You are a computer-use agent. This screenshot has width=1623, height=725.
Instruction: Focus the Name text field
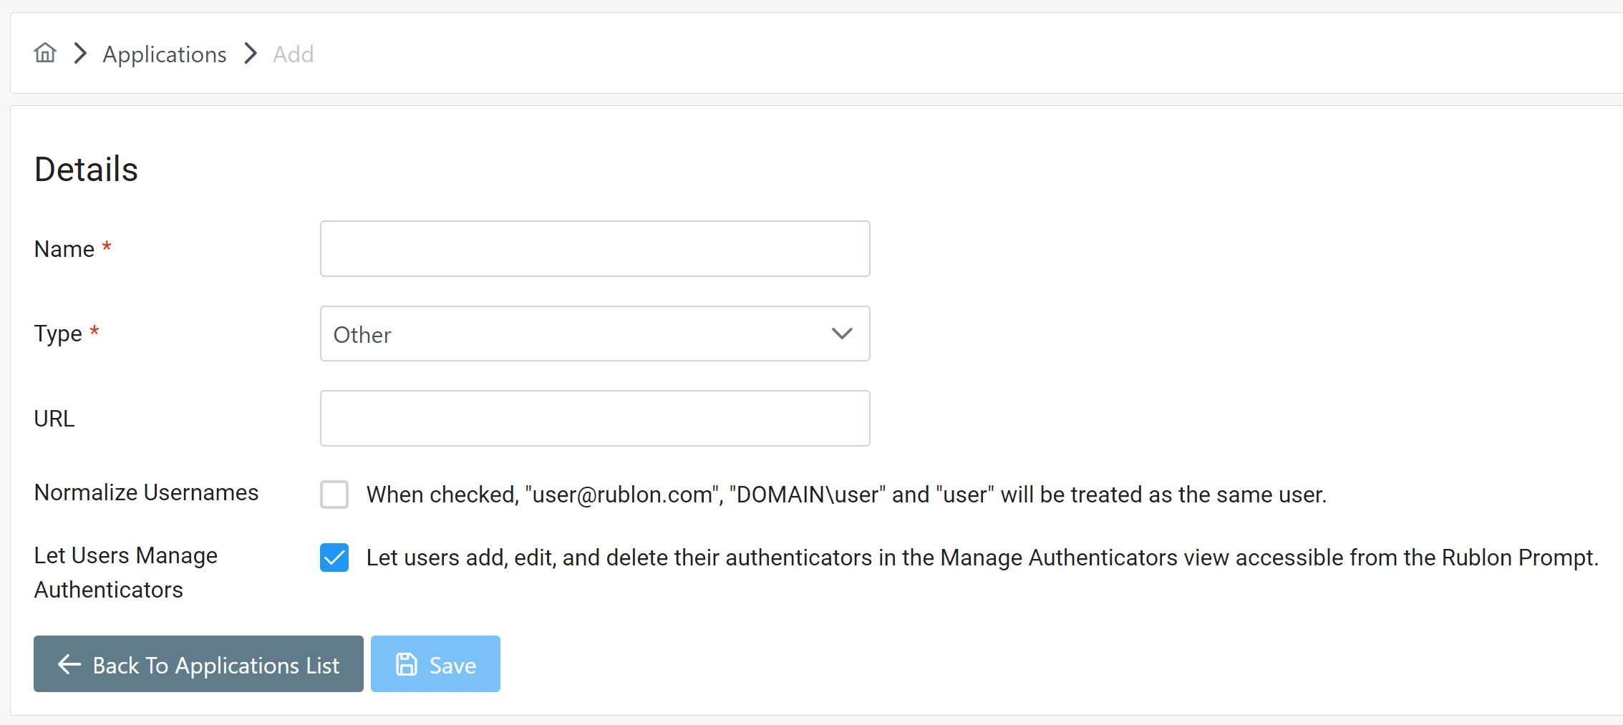click(x=594, y=249)
